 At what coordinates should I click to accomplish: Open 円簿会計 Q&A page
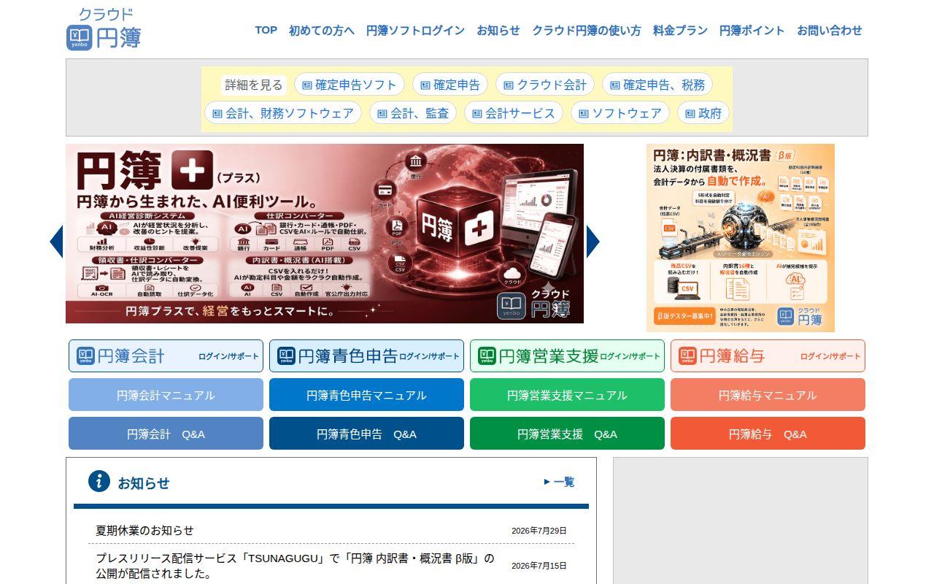(x=166, y=434)
